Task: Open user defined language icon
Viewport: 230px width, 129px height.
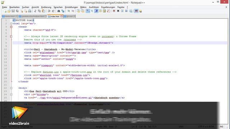Action: click(100, 11)
